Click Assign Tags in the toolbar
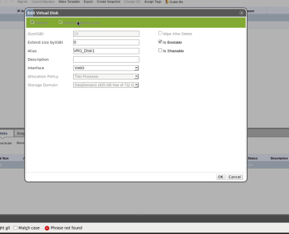 [x=153, y=1]
